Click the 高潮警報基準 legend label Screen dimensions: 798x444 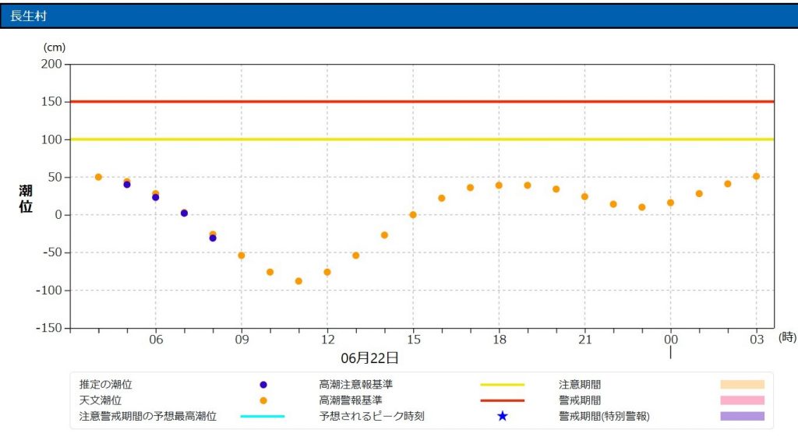point(351,400)
